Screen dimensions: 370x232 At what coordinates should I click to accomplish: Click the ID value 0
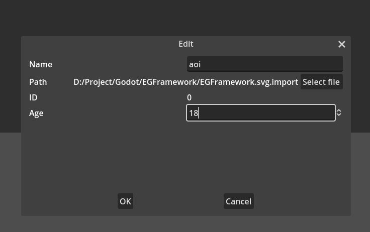189,97
